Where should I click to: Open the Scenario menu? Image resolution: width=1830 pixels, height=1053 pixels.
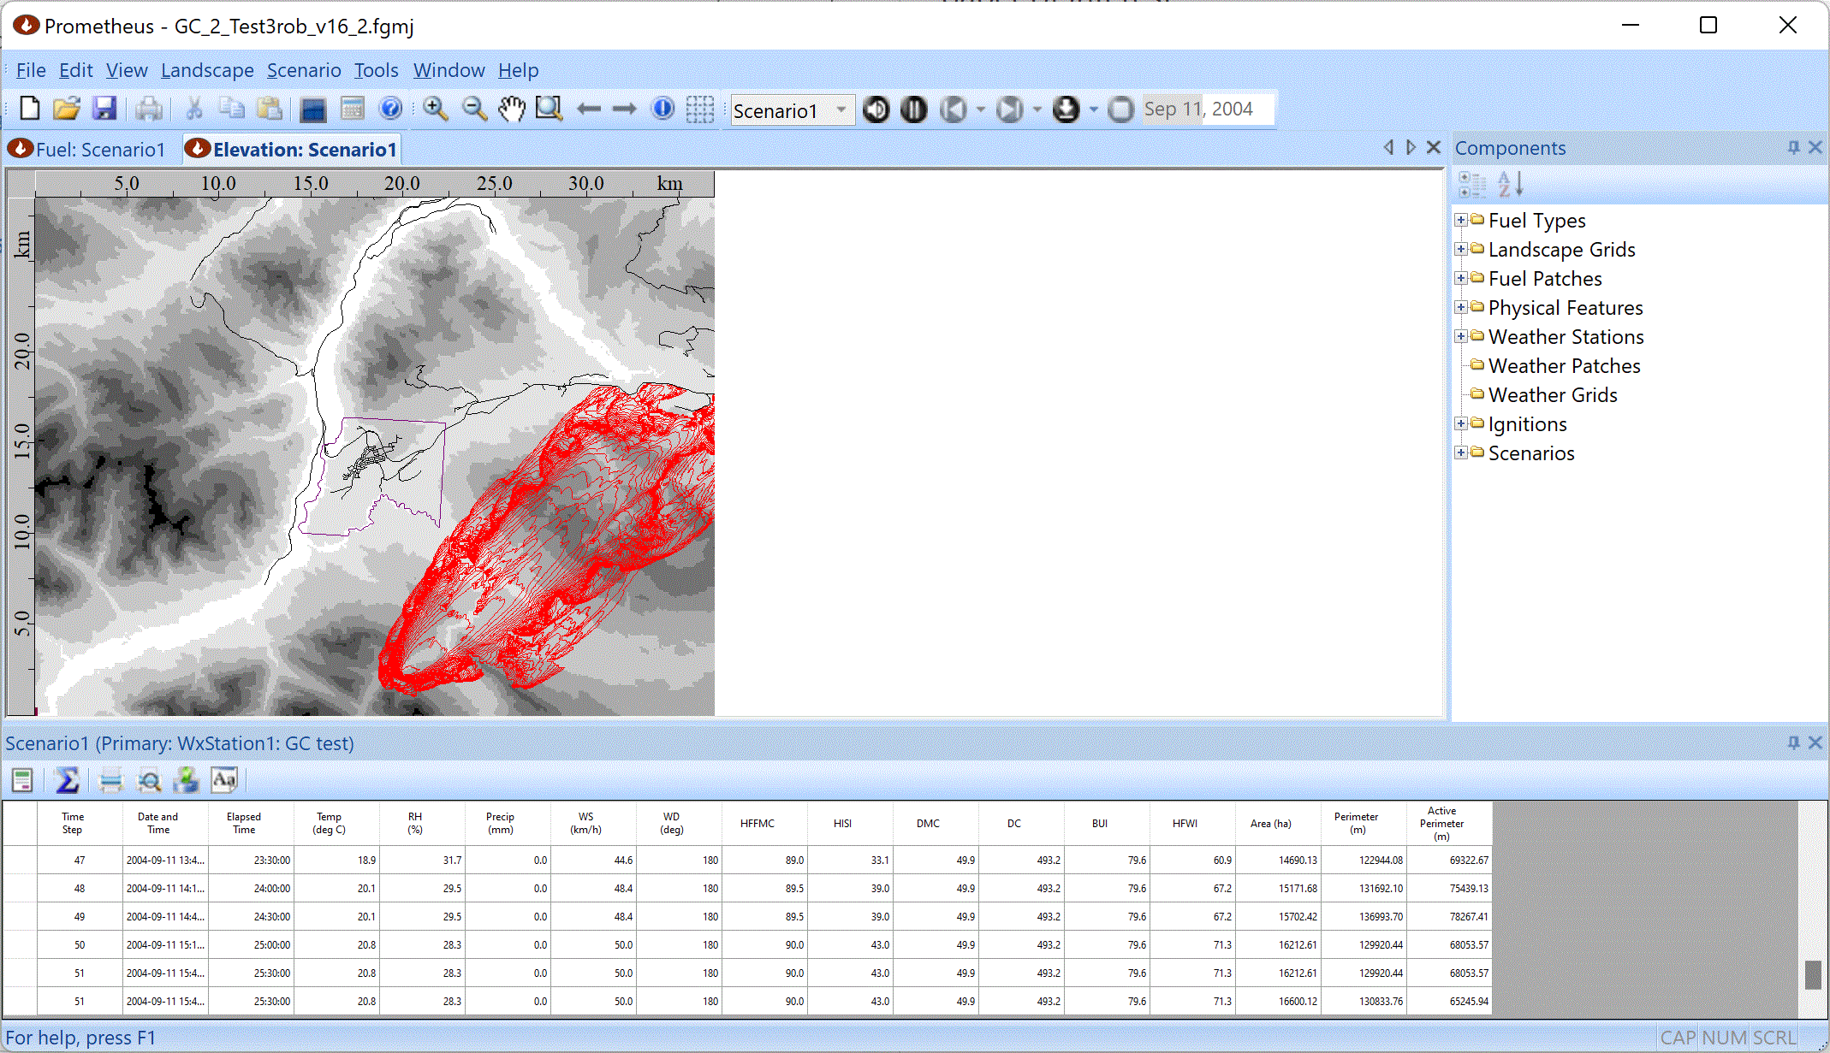[304, 70]
